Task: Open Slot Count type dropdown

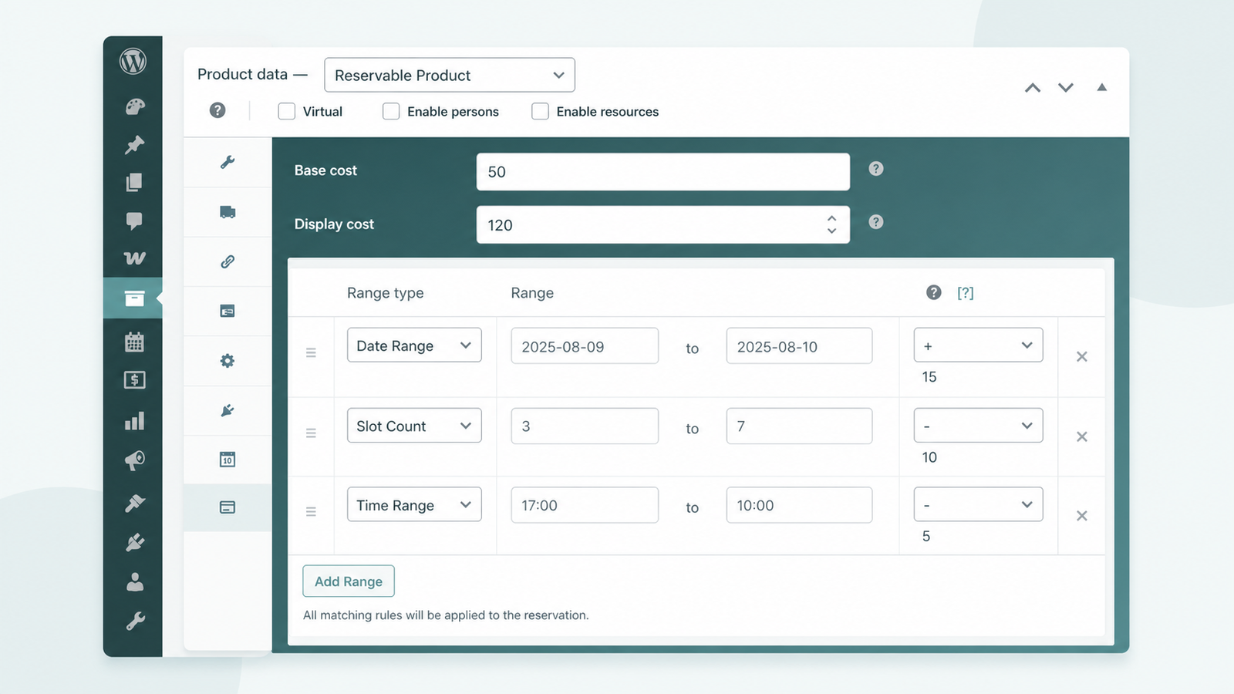Action: (x=414, y=426)
